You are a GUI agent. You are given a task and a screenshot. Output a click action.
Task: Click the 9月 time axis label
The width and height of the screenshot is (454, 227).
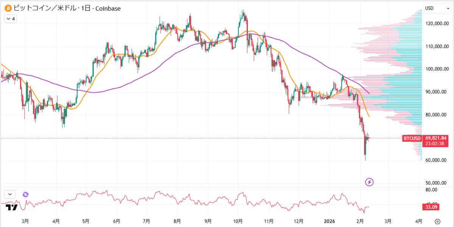click(208, 221)
